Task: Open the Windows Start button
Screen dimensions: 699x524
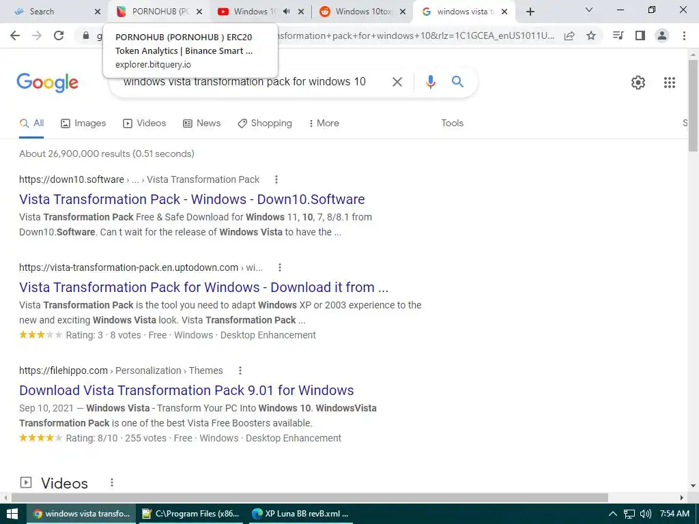Action: 12,514
